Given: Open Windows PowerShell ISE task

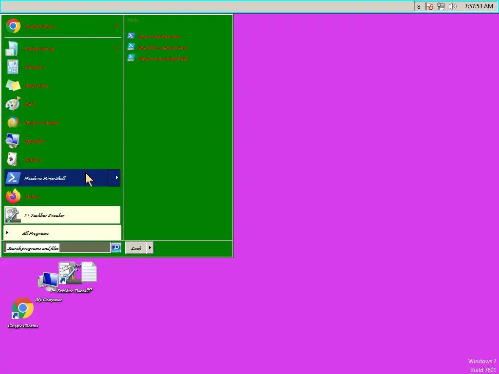Looking at the screenshot, I should coord(157,59).
